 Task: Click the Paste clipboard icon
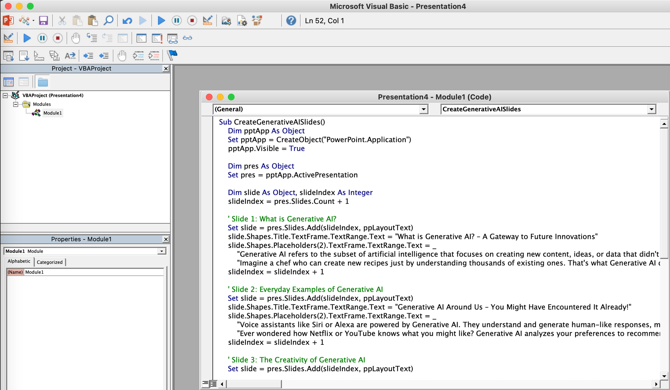pyautogui.click(x=93, y=21)
